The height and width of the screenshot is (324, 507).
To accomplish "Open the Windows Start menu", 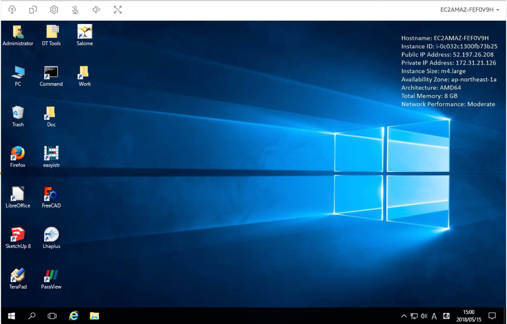I will click(11, 316).
